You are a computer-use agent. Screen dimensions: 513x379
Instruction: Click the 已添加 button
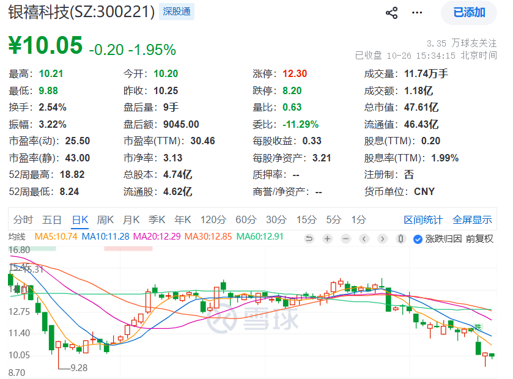pos(469,13)
